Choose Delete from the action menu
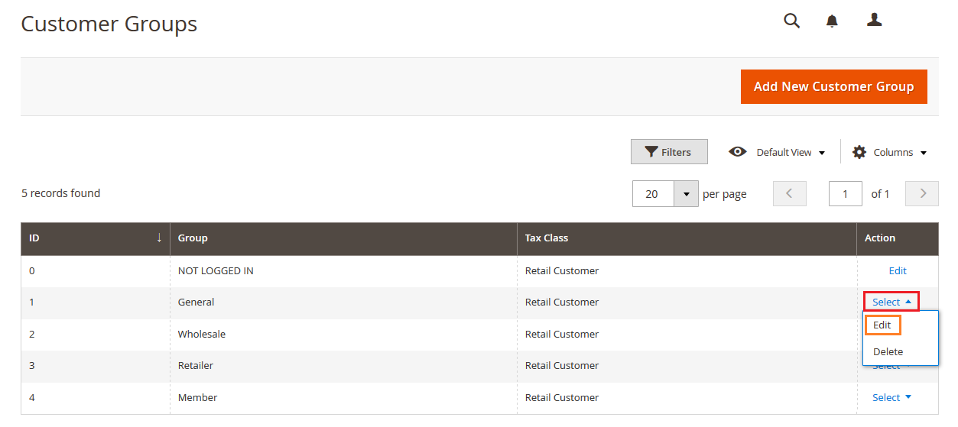Viewport: 958px width, 427px height. point(888,351)
